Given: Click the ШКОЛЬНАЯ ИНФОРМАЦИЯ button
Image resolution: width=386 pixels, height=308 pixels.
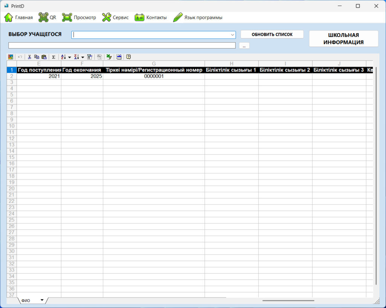Looking at the screenshot, I should tap(343, 39).
